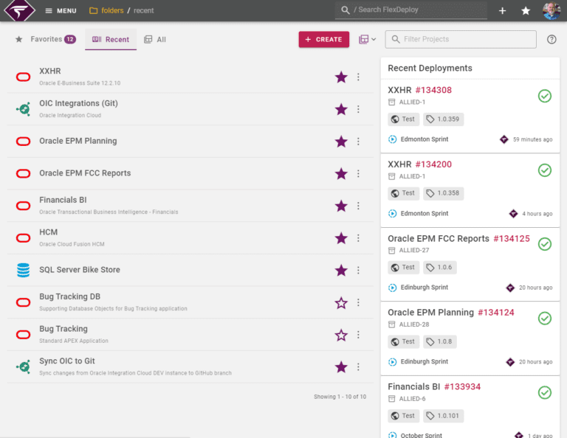Click version tag 1.0.359 chip
The width and height of the screenshot is (567, 438).
(443, 119)
